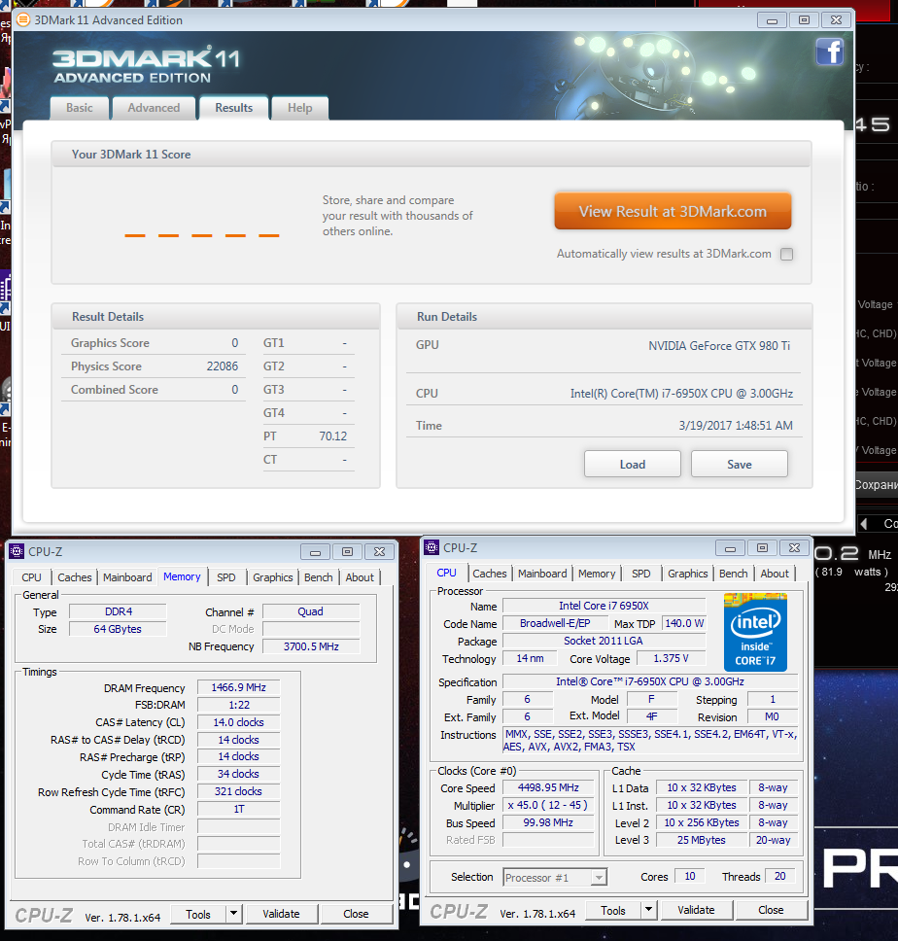898x941 pixels.
Task: Click the Max TDP value 140.0 W
Action: click(684, 623)
